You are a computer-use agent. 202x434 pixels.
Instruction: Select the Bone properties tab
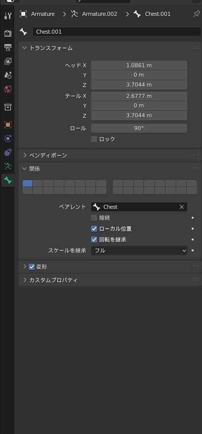click(x=8, y=181)
